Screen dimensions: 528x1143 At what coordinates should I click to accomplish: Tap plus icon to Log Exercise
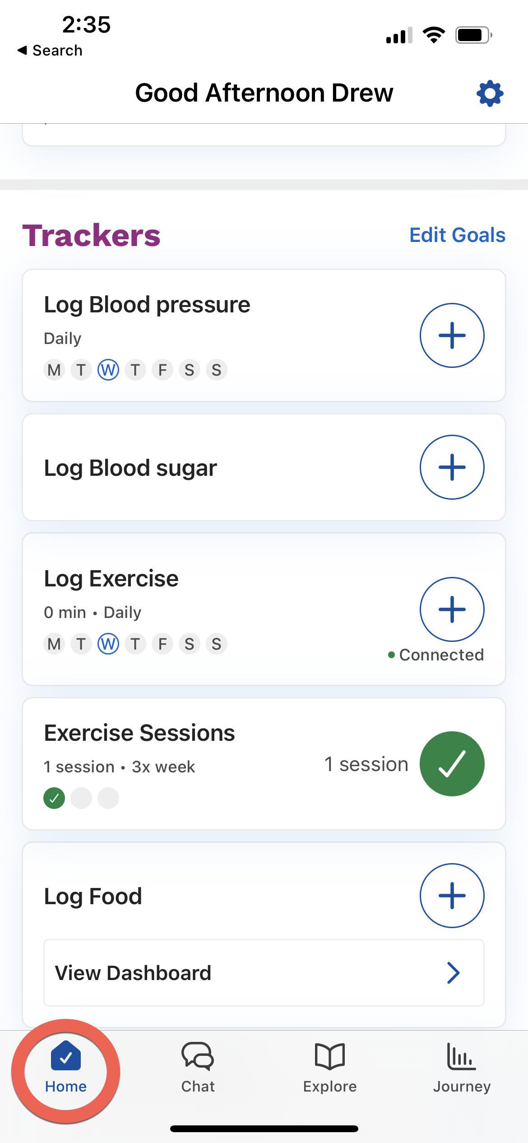coord(452,609)
